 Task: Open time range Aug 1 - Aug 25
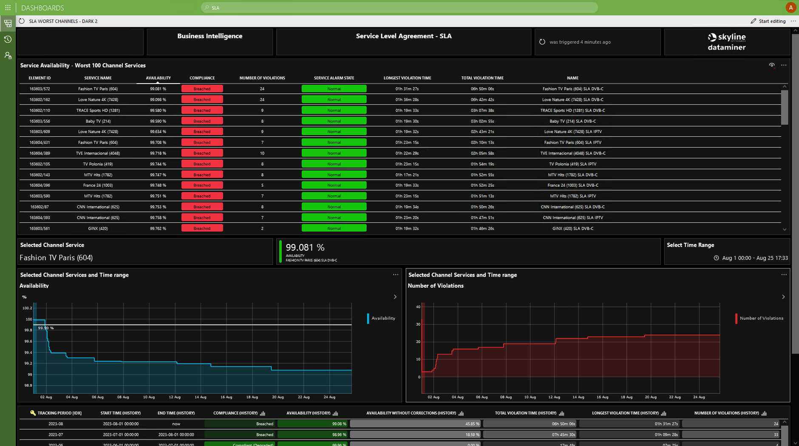(751, 258)
